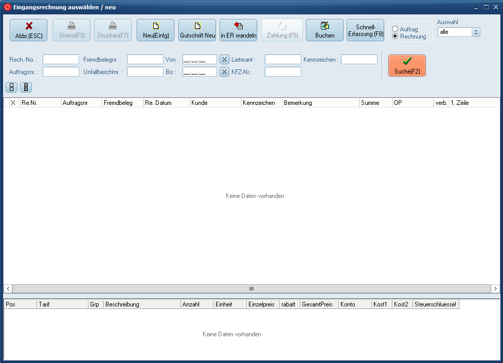Select the Rechnung radio button
Image resolution: width=503 pixels, height=363 pixels.
(395, 37)
